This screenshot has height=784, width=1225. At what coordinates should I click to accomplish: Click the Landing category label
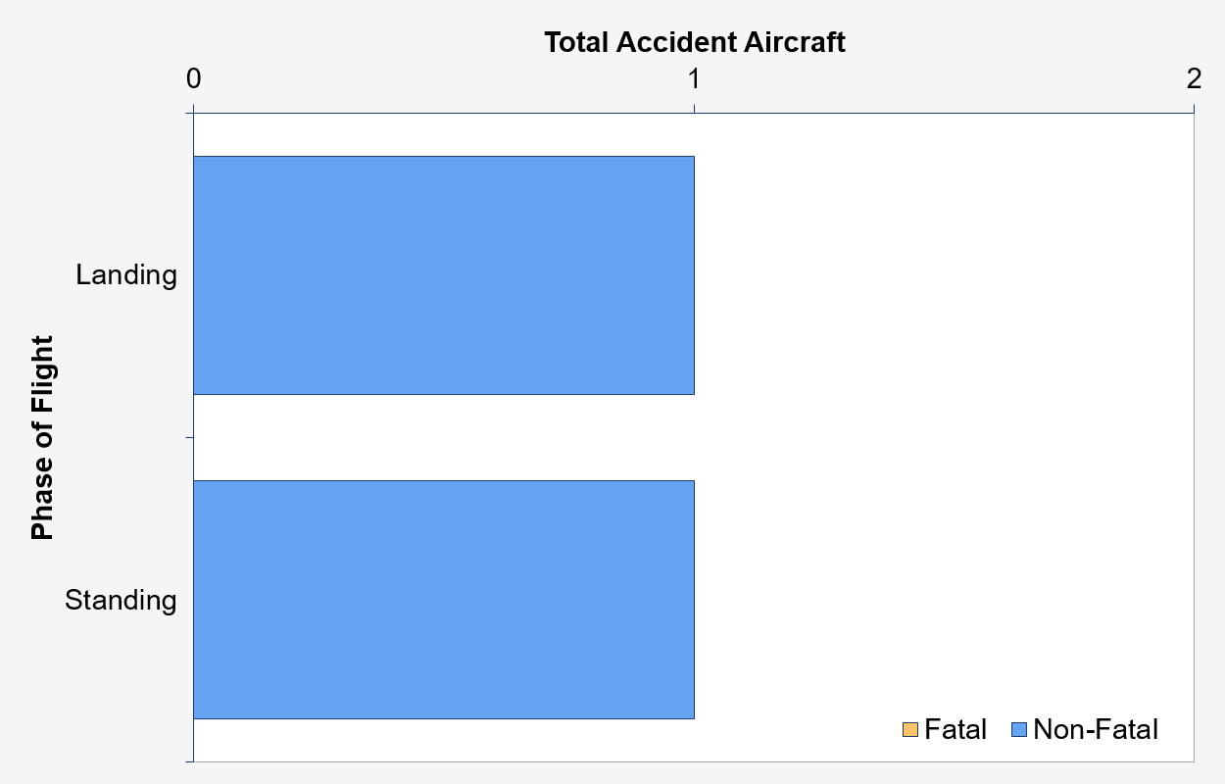click(x=126, y=275)
